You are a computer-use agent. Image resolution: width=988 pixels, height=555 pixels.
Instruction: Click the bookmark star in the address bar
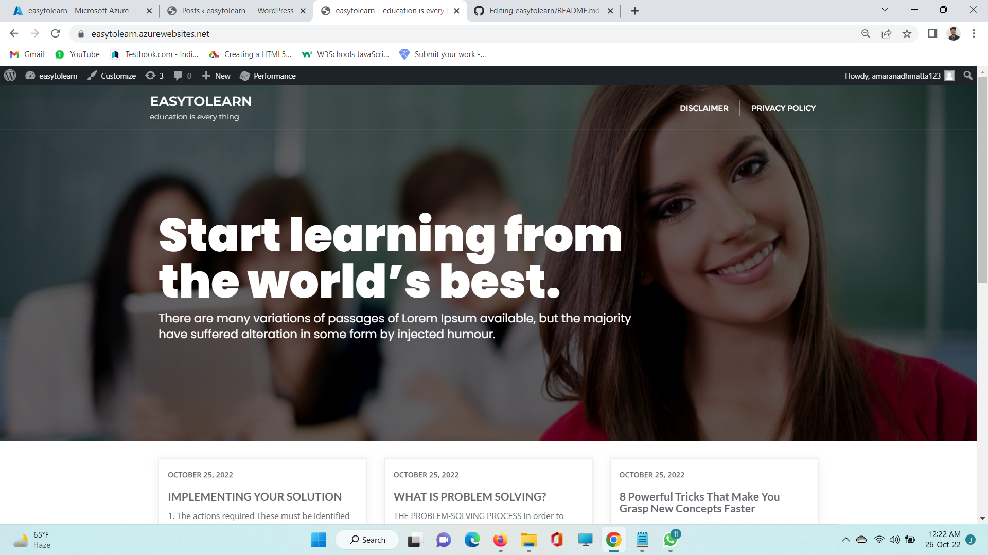907,33
